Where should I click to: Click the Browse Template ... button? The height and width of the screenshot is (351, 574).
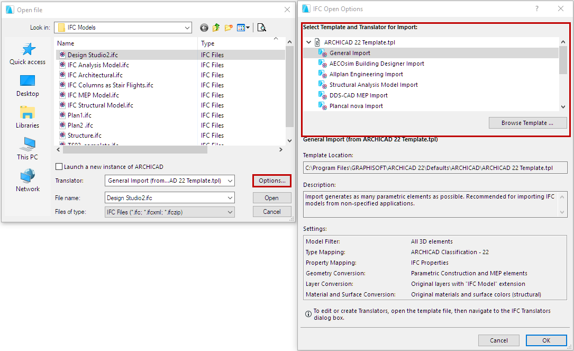527,123
